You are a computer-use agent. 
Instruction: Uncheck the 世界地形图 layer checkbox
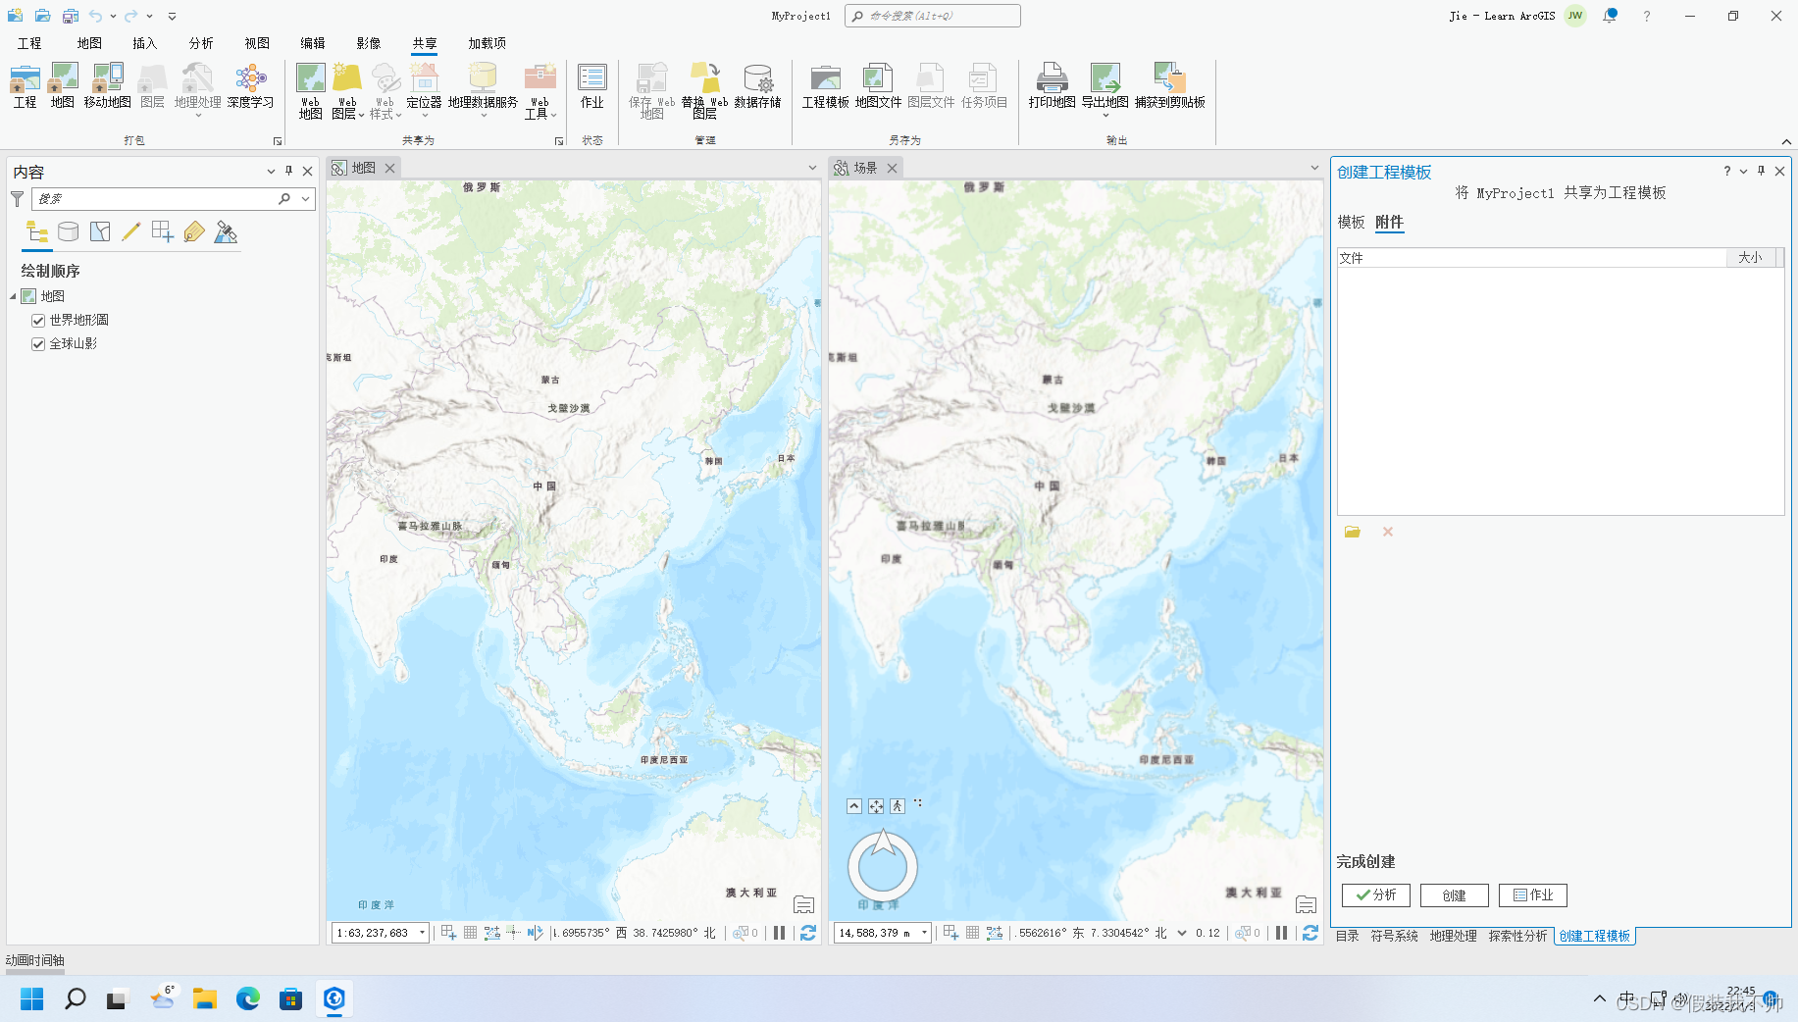click(x=38, y=321)
